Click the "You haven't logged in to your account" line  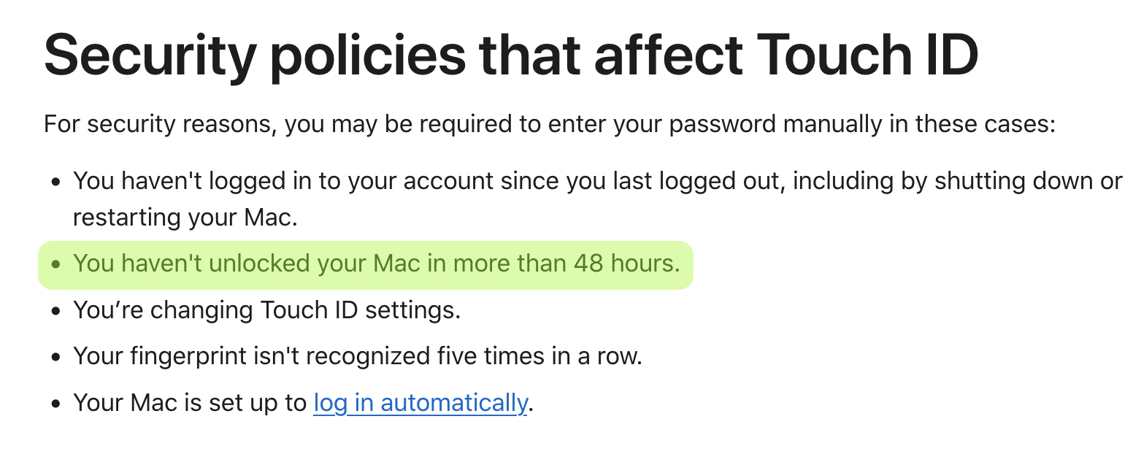(598, 180)
